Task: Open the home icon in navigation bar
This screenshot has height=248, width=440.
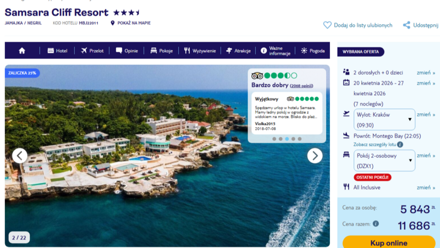Action: click(22, 51)
